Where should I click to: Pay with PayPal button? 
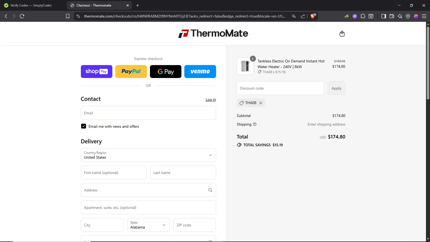tap(131, 71)
